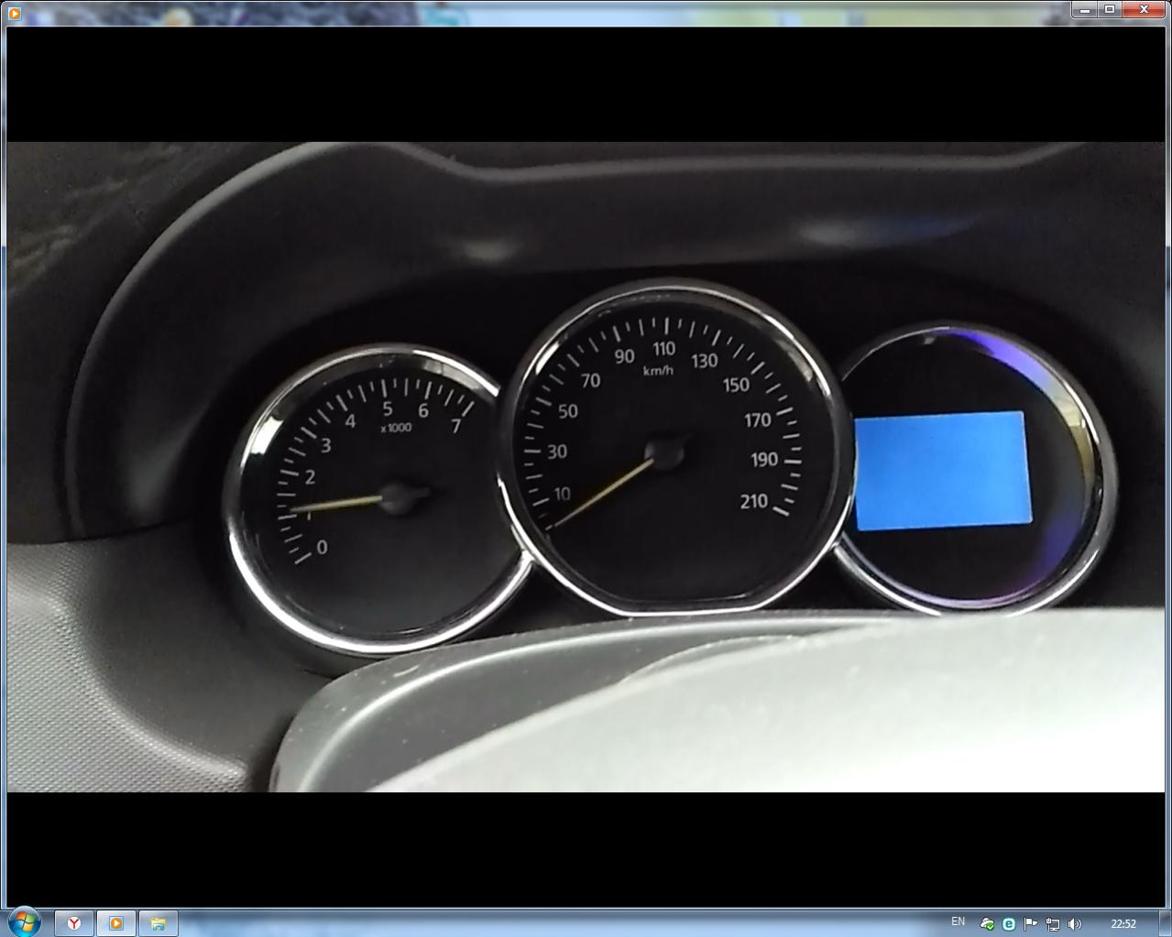Click the volume speaker tray icon
Viewport: 1172px width, 937px height.
coord(1074,924)
